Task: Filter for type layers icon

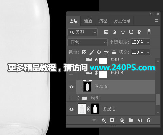Action: (123, 32)
